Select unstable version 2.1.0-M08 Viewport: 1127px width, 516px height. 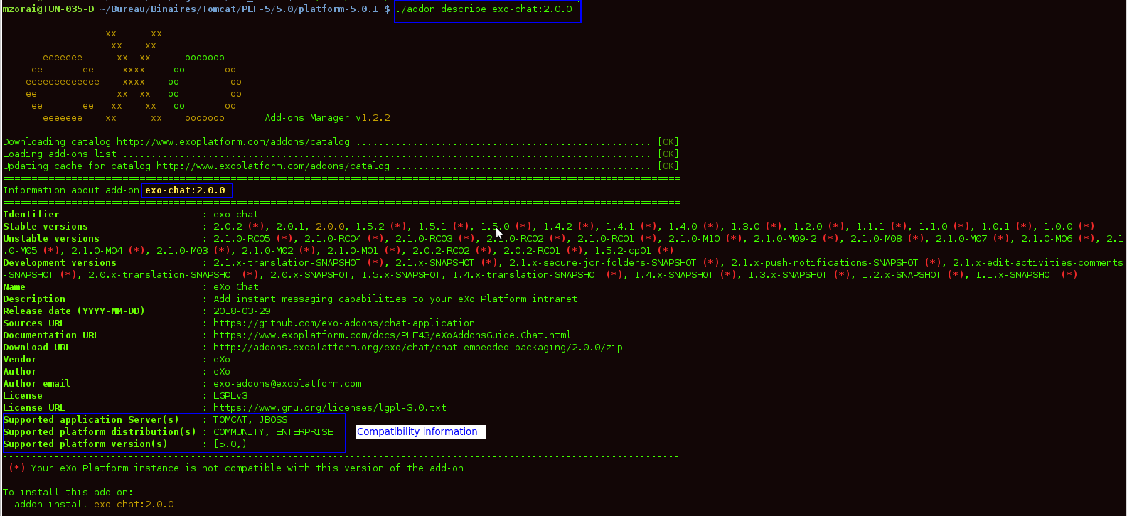pos(876,238)
